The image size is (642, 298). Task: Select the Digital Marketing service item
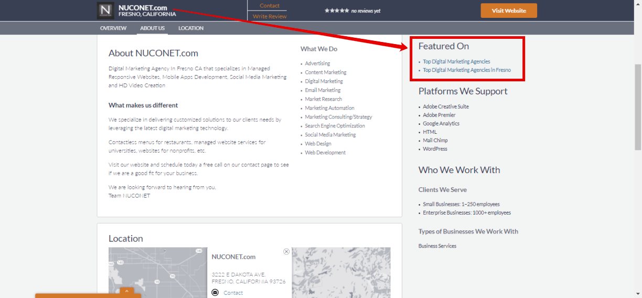pos(324,81)
